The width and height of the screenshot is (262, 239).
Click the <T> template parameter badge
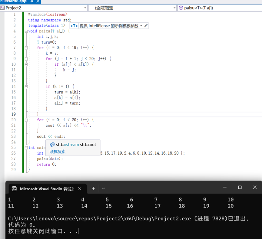click(x=74, y=26)
